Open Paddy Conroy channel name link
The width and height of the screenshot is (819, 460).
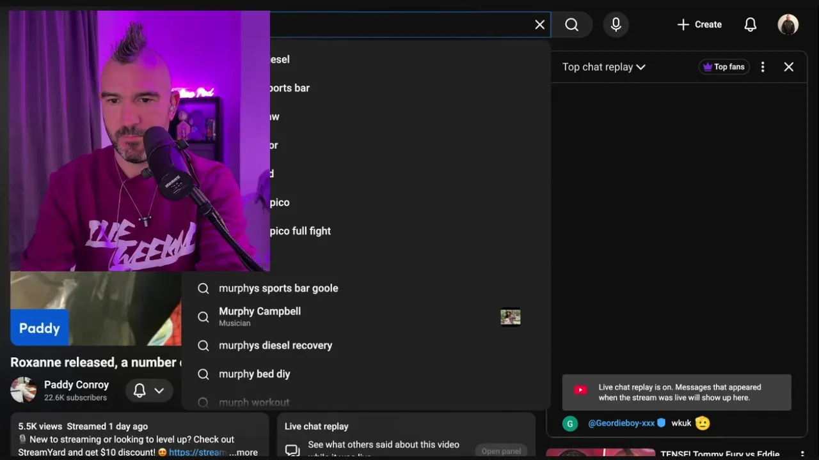click(76, 385)
